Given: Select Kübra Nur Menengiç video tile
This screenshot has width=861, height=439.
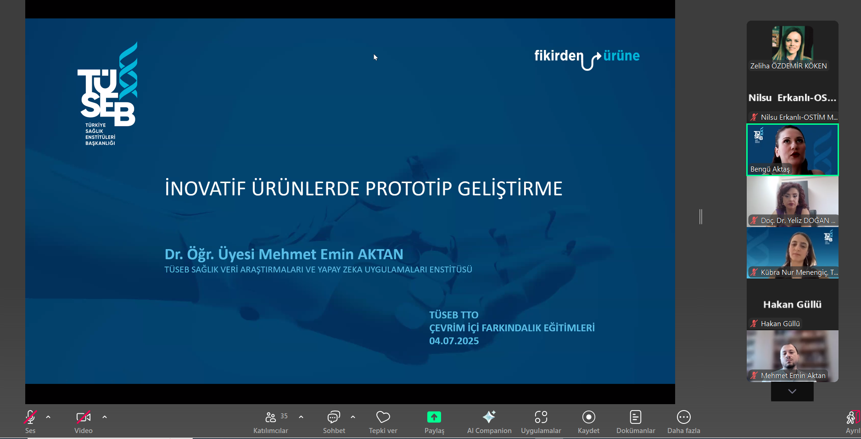Looking at the screenshot, I should tap(793, 253).
